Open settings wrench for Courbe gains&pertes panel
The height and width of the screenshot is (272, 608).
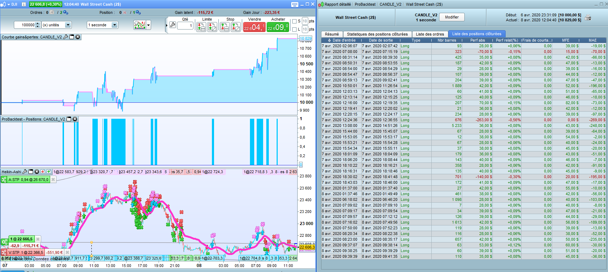click(66, 37)
